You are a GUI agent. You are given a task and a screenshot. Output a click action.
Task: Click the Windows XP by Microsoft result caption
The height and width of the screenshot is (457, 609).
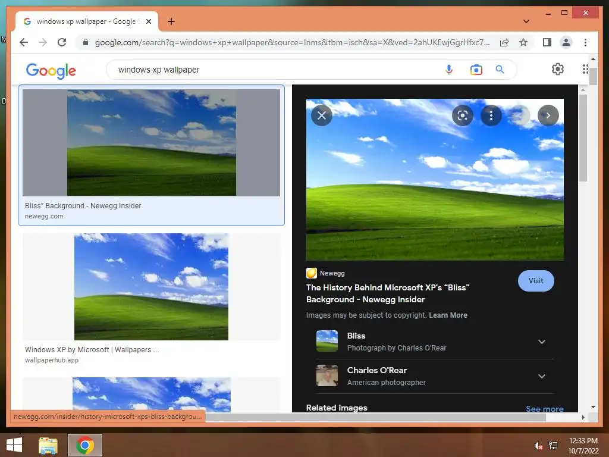tap(92, 349)
